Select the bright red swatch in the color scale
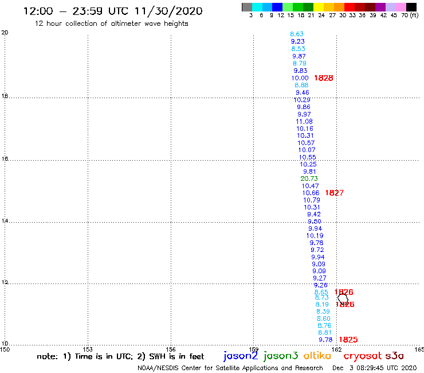The width and height of the screenshot is (424, 373). coord(350,7)
